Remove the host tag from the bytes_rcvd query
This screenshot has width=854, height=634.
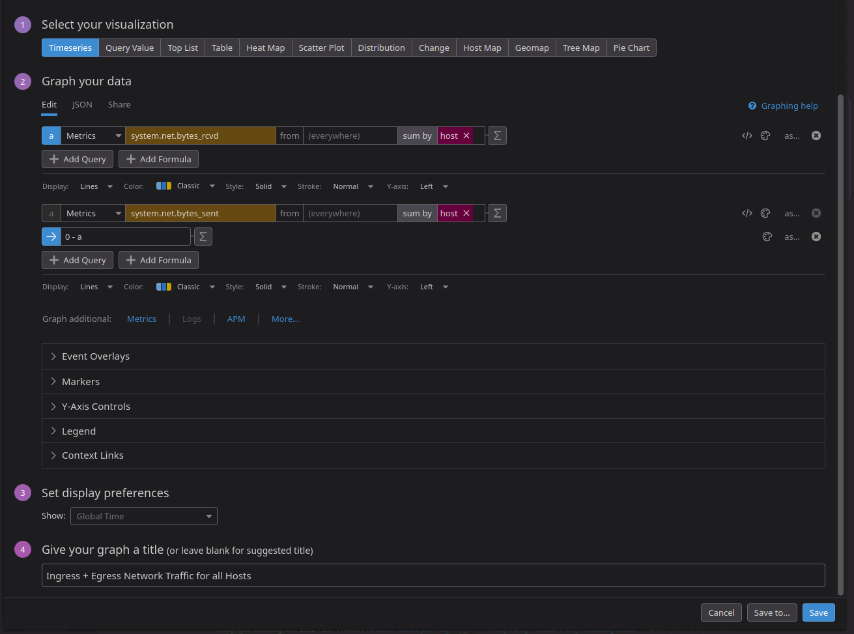point(466,136)
